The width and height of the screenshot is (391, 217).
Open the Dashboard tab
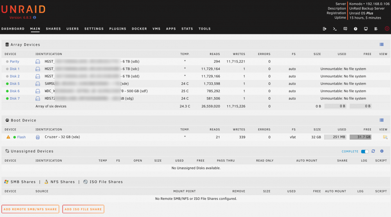pos(13,29)
